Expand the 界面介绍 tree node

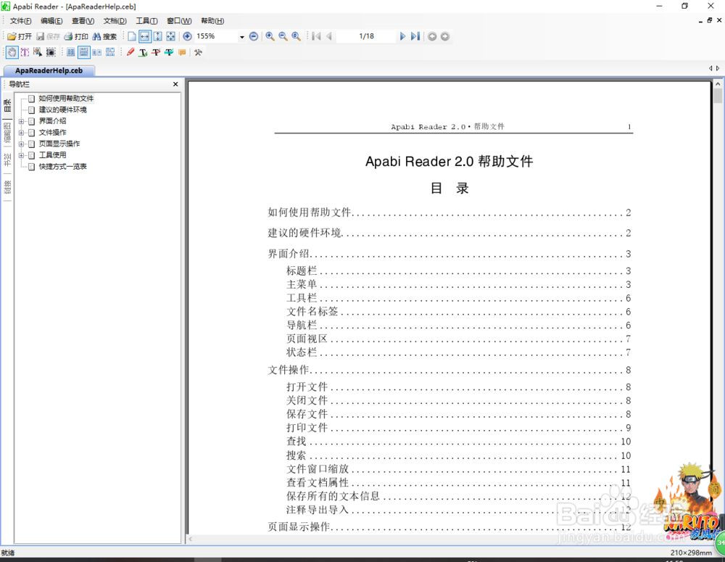tap(21, 121)
